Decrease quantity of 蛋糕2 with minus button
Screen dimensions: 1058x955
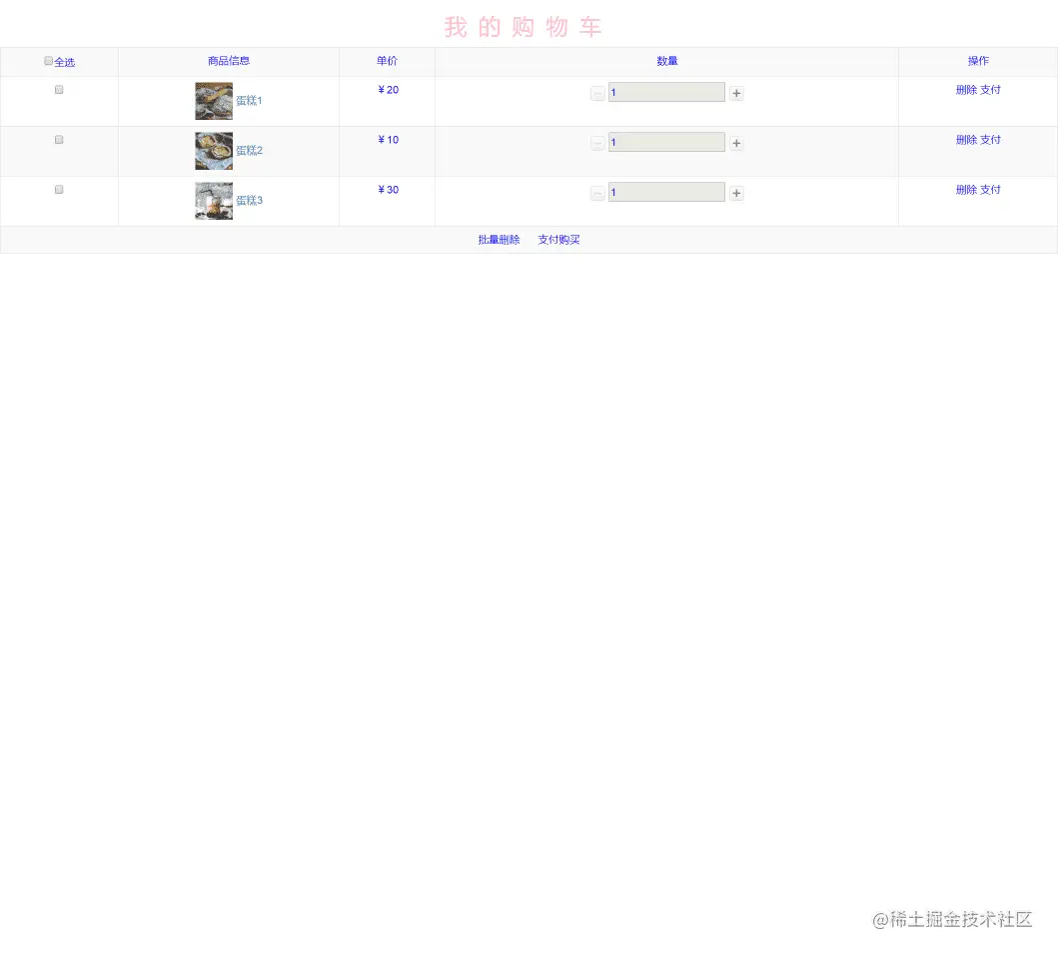[x=597, y=143]
